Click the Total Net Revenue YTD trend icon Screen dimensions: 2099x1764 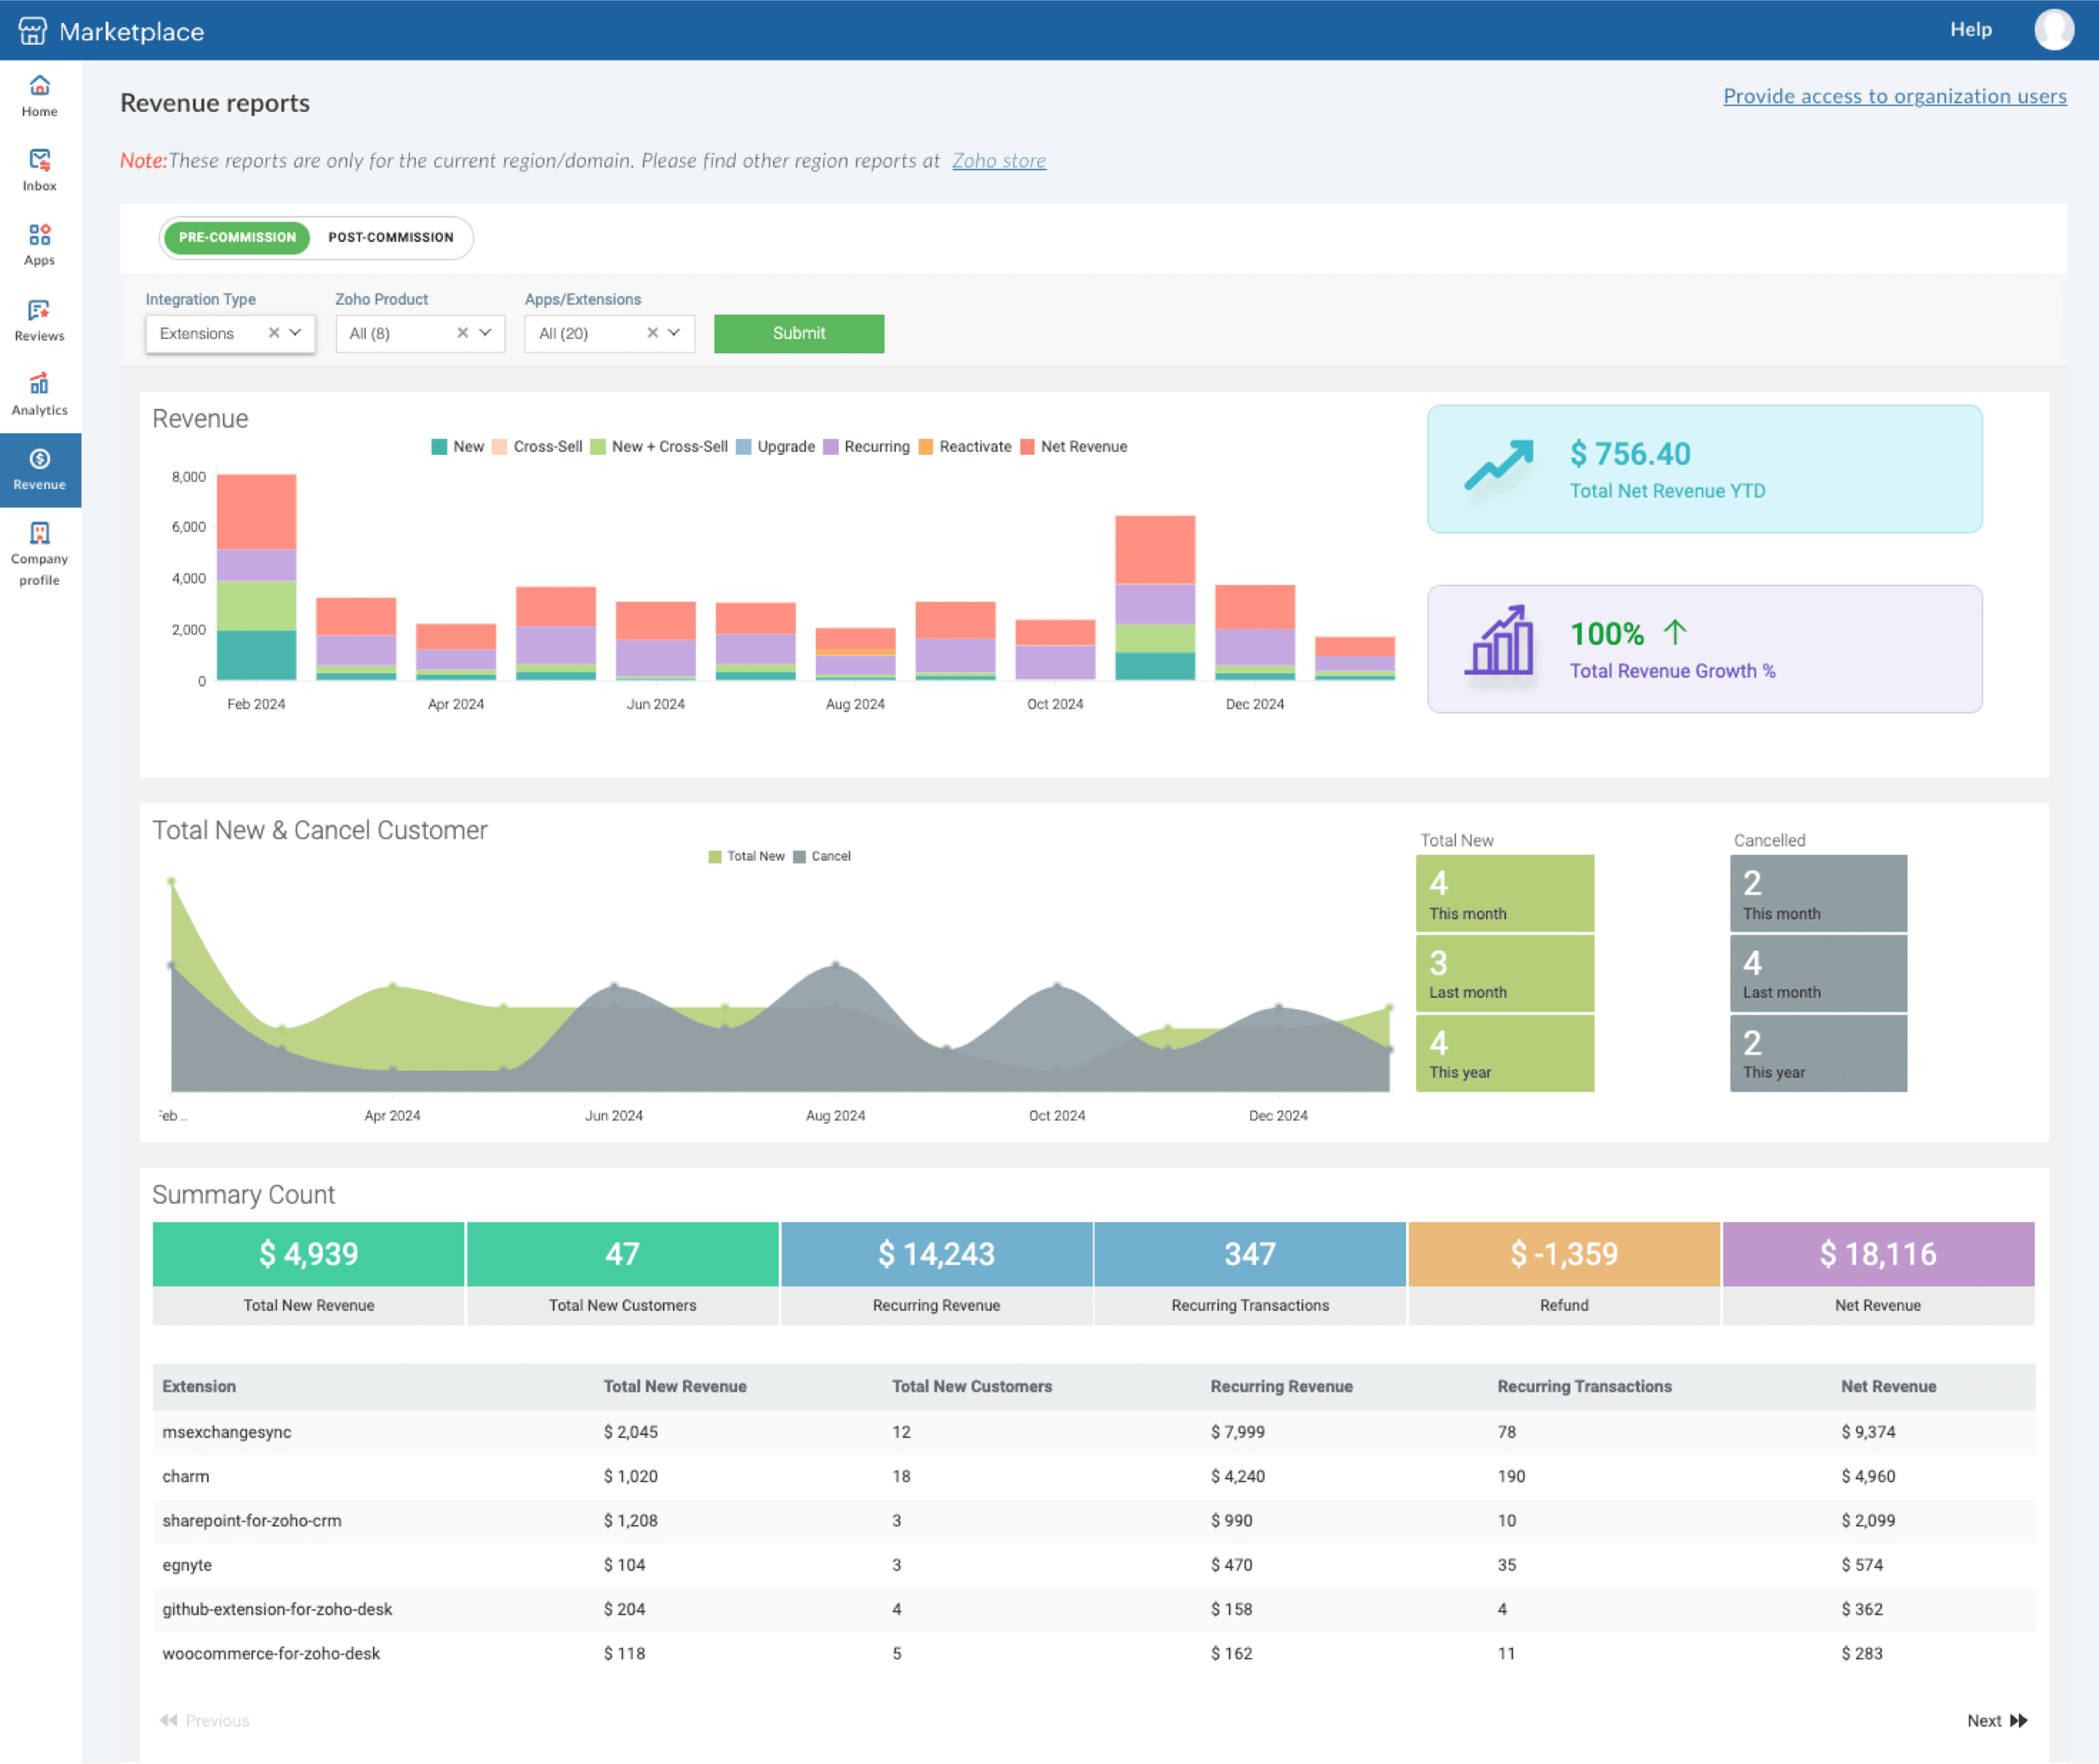click(x=1498, y=465)
